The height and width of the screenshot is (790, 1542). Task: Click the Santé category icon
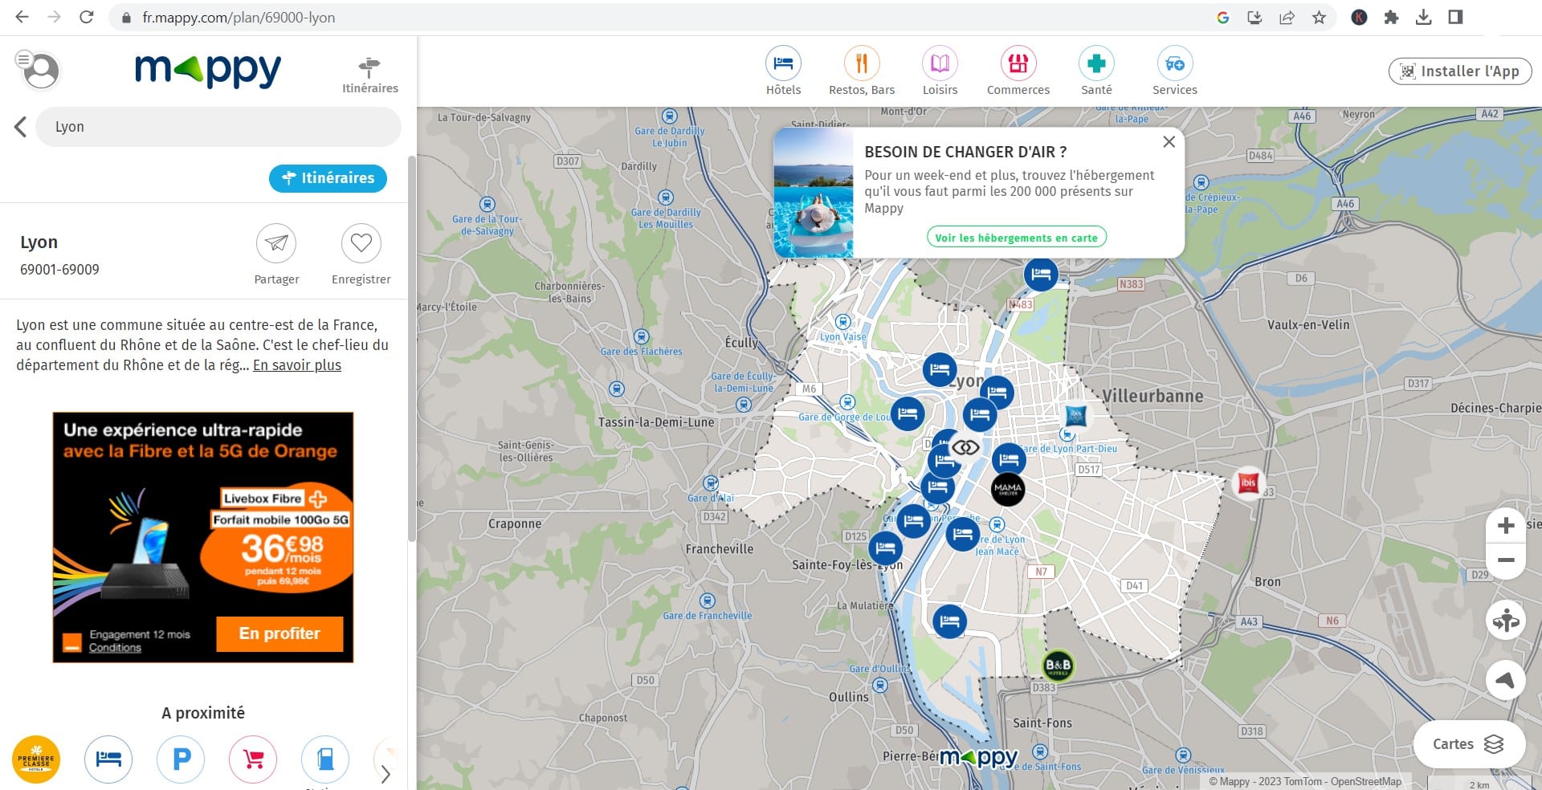click(1096, 64)
